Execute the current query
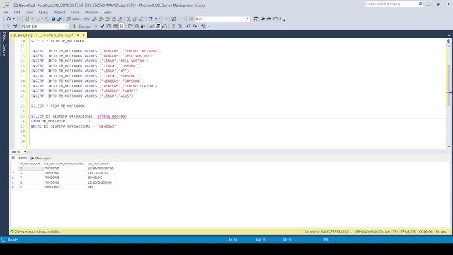453x255 pixels. (x=82, y=26)
